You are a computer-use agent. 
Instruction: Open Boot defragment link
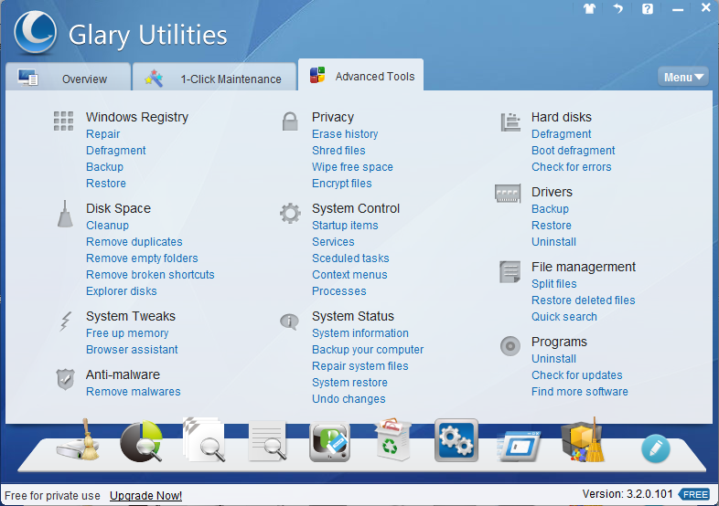574,151
